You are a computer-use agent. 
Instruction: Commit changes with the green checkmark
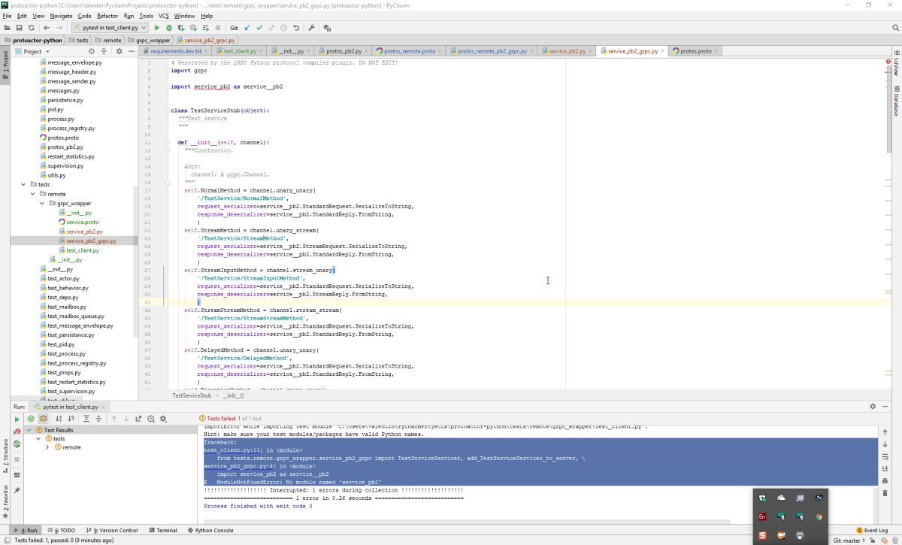coord(259,28)
